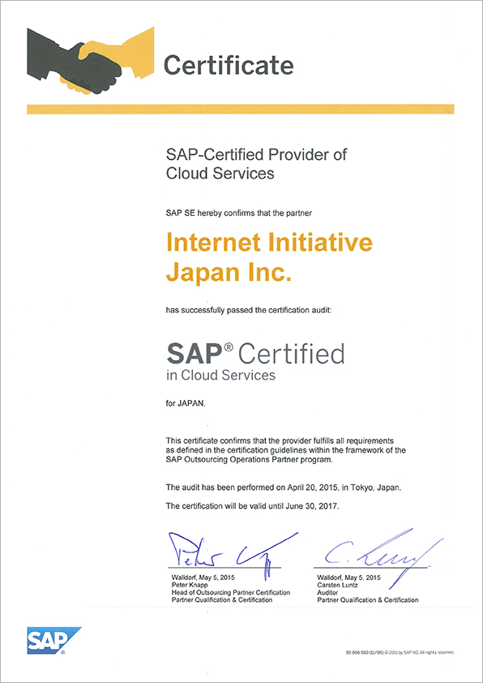Click the audit date line 'April 20, 2015'
Screen dimensions: 483x683
point(284,488)
